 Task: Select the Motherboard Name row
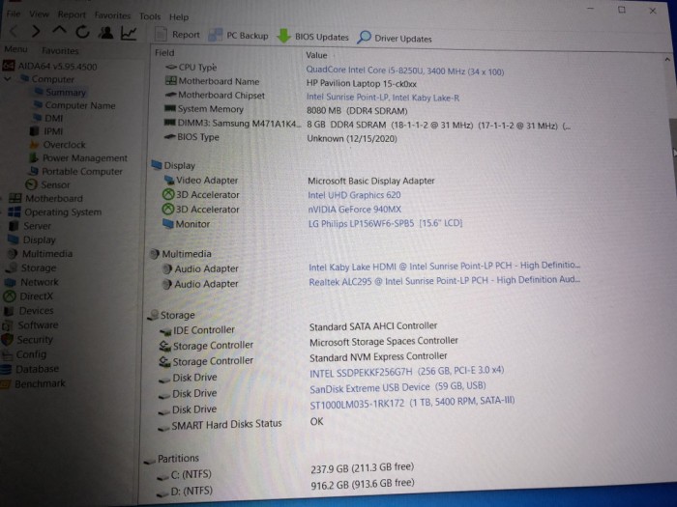(x=290, y=82)
